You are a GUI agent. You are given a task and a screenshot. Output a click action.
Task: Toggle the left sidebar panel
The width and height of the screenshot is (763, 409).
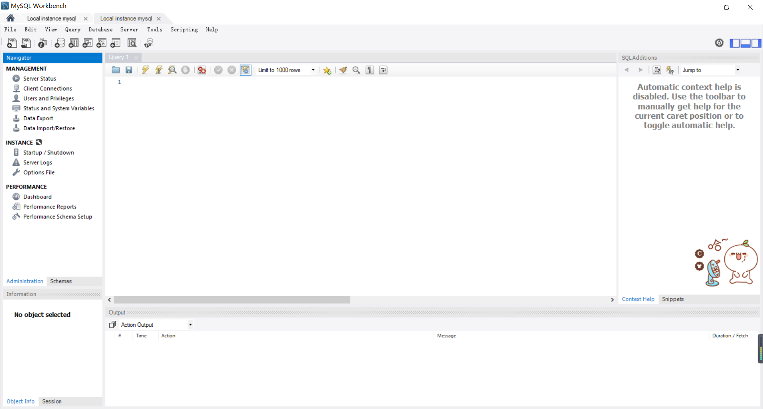pos(735,43)
